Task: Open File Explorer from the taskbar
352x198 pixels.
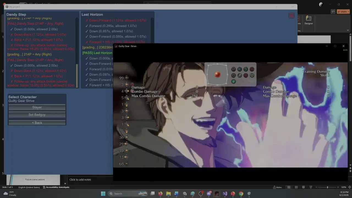Action: (x=168, y=194)
